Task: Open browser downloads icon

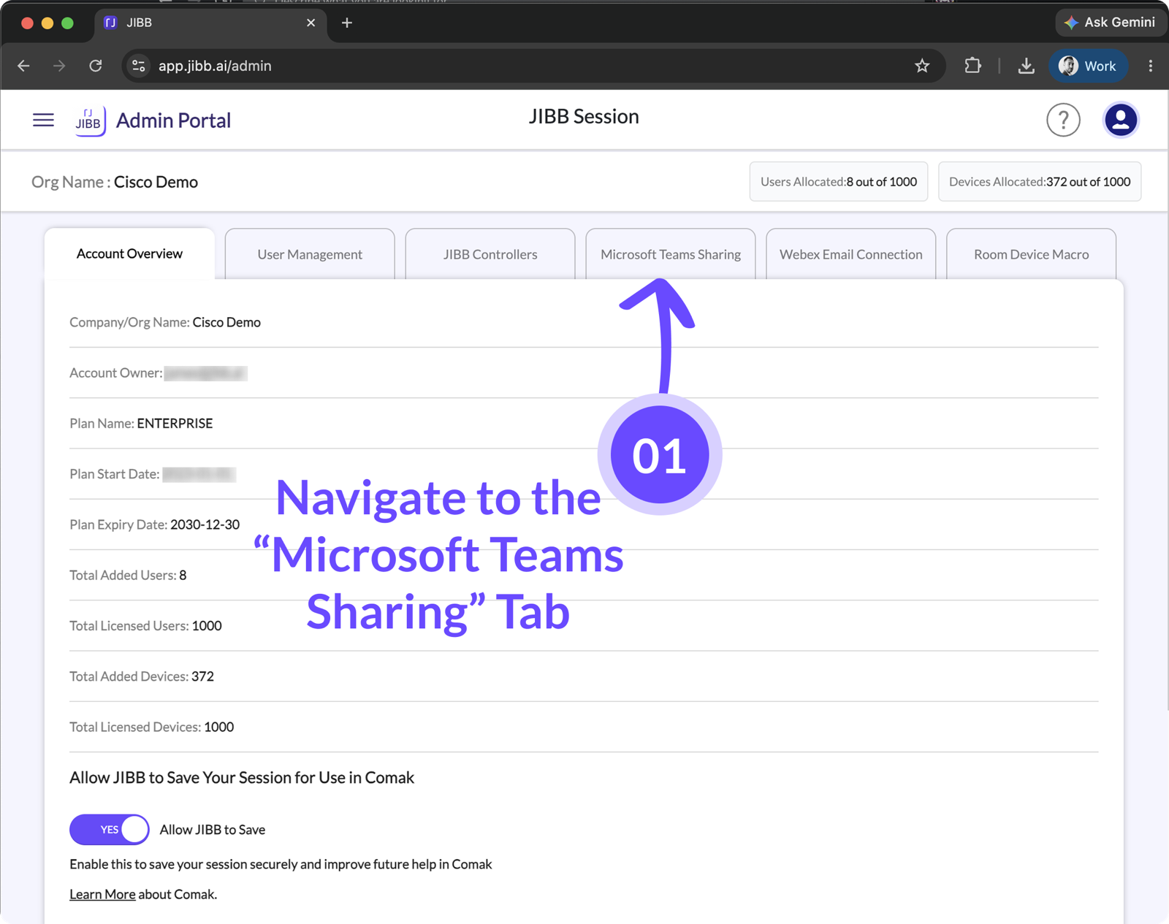Action: click(x=1026, y=66)
